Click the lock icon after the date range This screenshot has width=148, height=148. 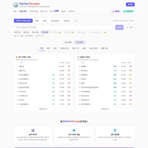pyautogui.click(x=105, y=32)
